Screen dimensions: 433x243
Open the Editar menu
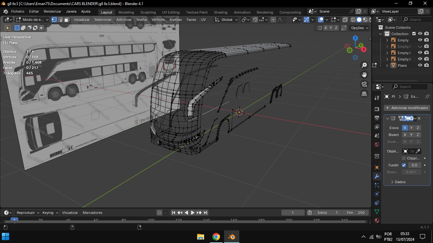(34, 11)
